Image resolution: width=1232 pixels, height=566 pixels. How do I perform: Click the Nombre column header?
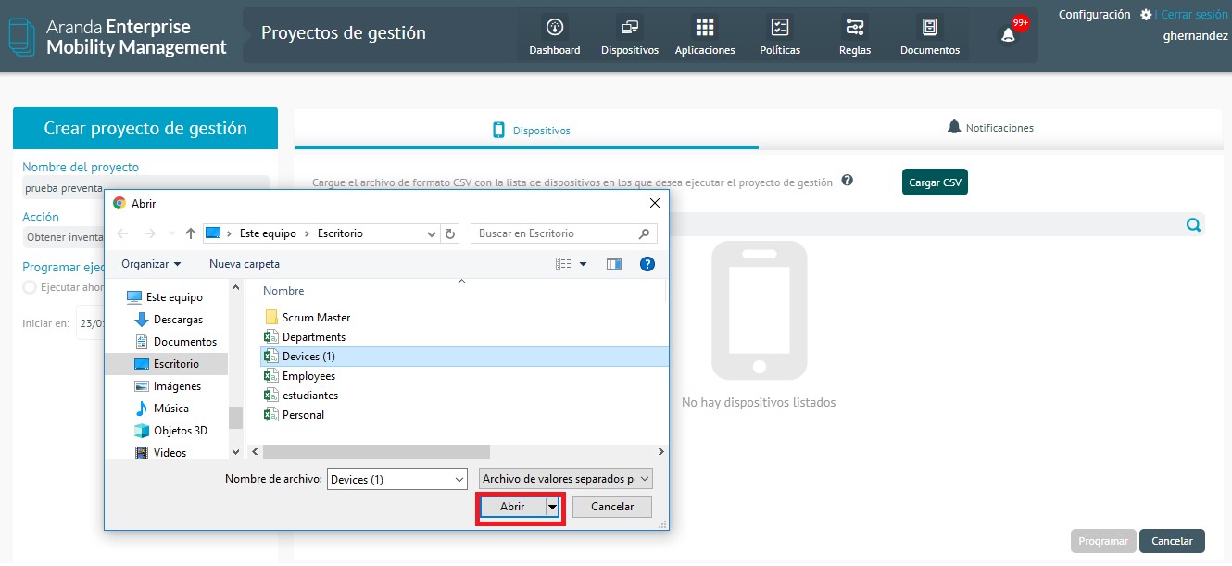tap(283, 291)
